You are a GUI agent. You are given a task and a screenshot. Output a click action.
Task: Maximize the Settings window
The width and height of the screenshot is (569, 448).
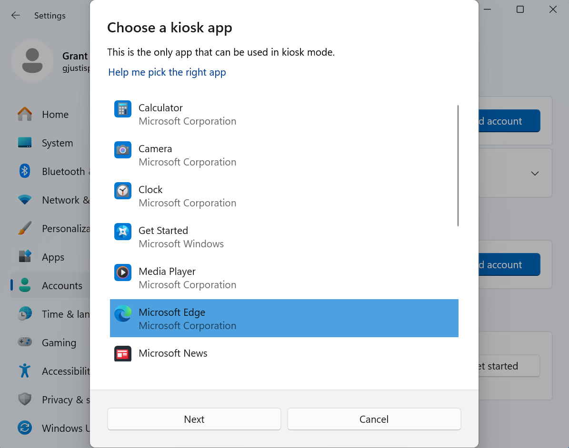coord(520,10)
